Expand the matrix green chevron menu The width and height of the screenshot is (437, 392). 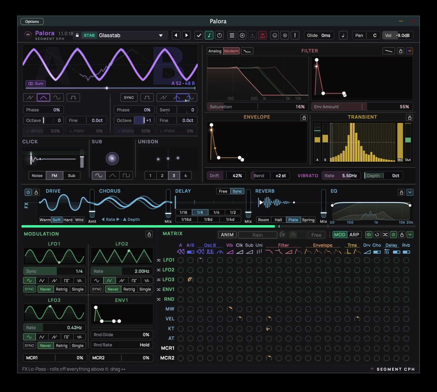click(x=410, y=235)
